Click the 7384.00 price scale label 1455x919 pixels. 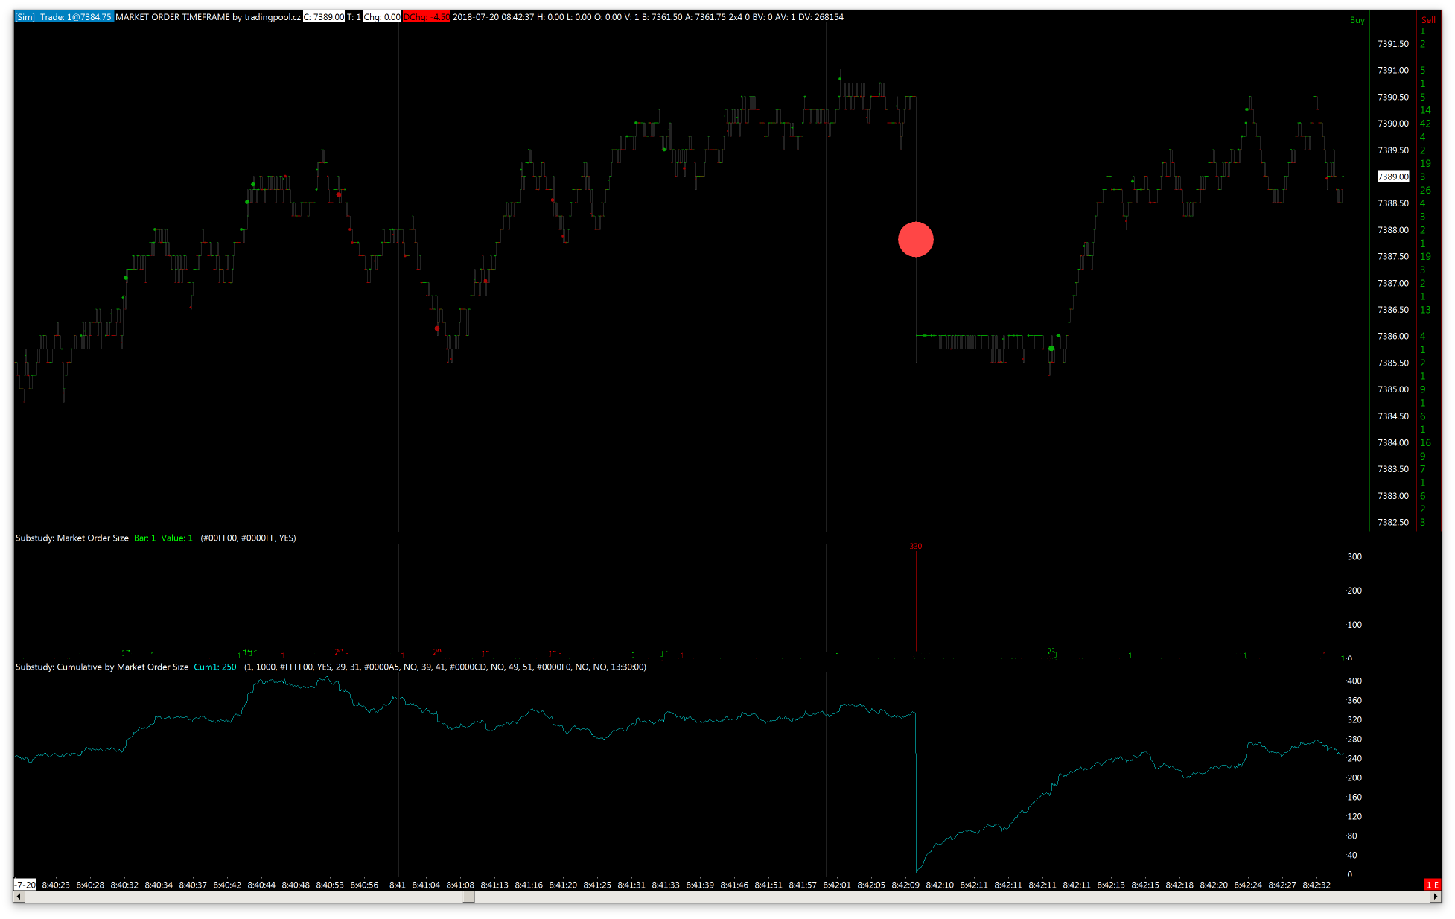tap(1393, 442)
